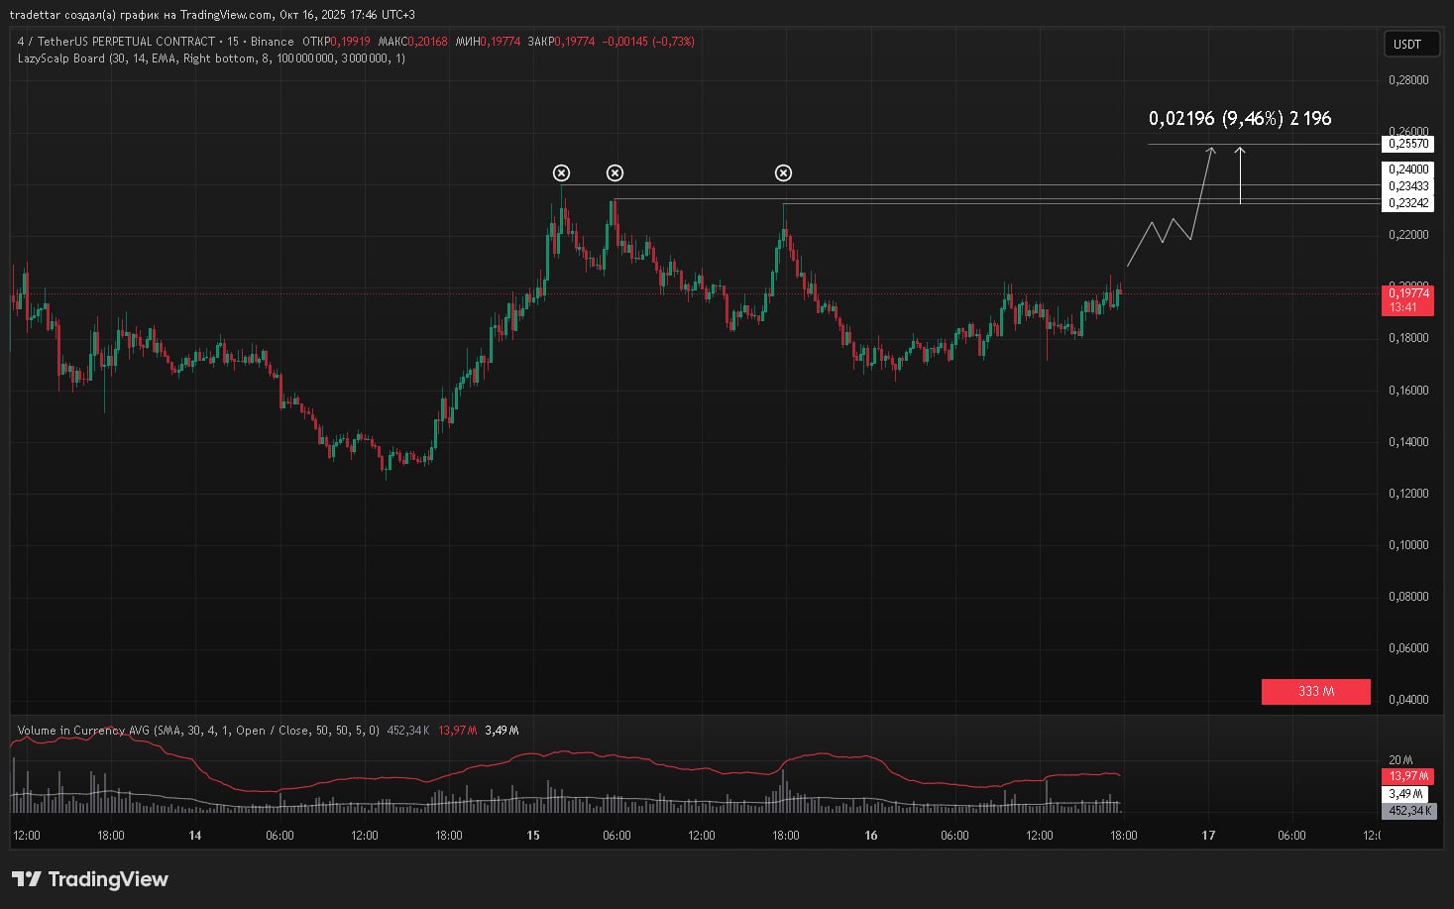
Task: Click the gray 452,34 K volume label
Action: (1407, 811)
